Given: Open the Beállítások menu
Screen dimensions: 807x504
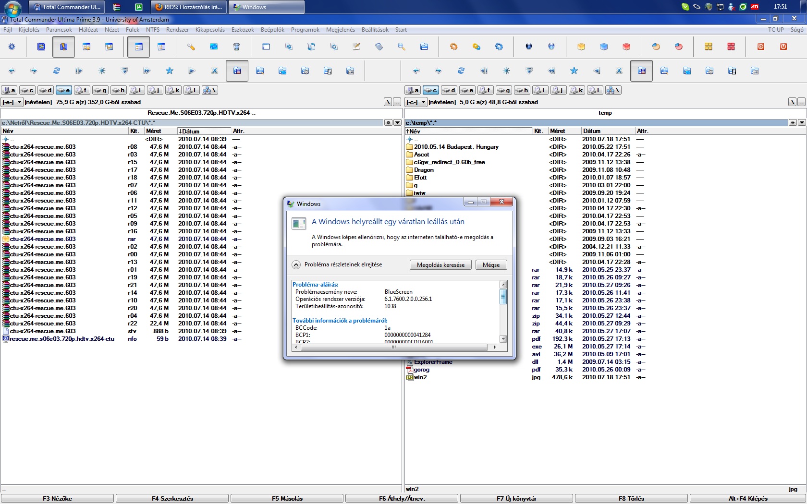Looking at the screenshot, I should pyautogui.click(x=375, y=30).
